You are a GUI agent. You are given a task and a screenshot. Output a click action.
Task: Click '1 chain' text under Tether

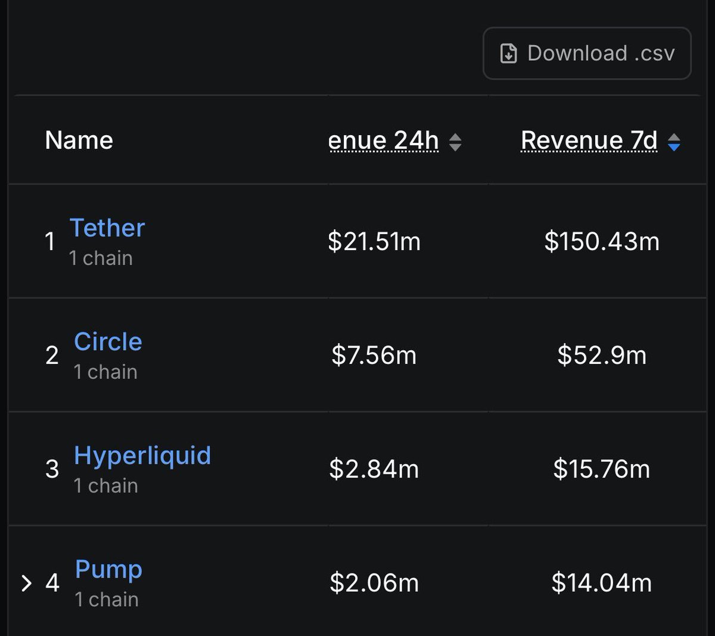[x=101, y=258]
